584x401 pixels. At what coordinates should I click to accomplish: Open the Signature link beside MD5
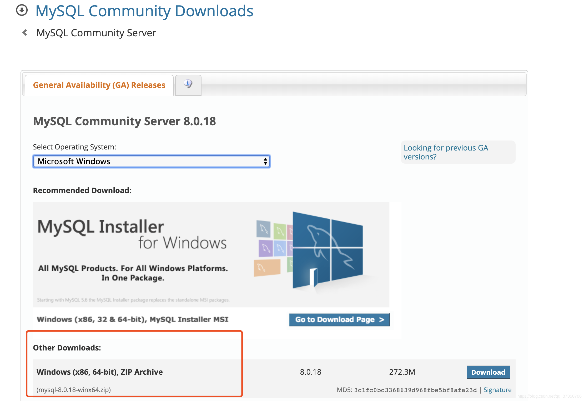(497, 390)
